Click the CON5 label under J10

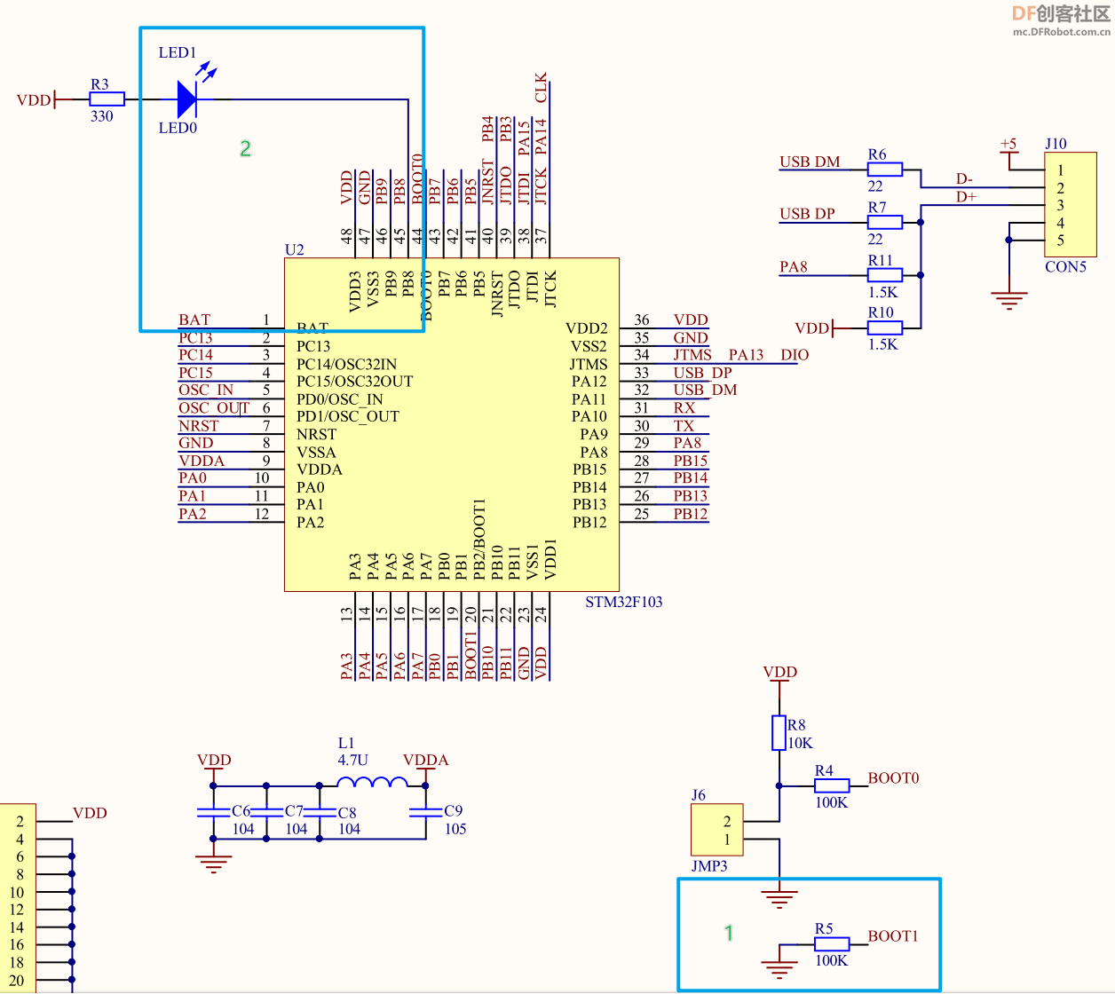click(x=1065, y=267)
